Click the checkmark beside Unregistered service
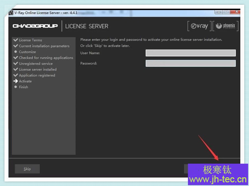Screen dimensions: 249x186 click(x=16, y=63)
